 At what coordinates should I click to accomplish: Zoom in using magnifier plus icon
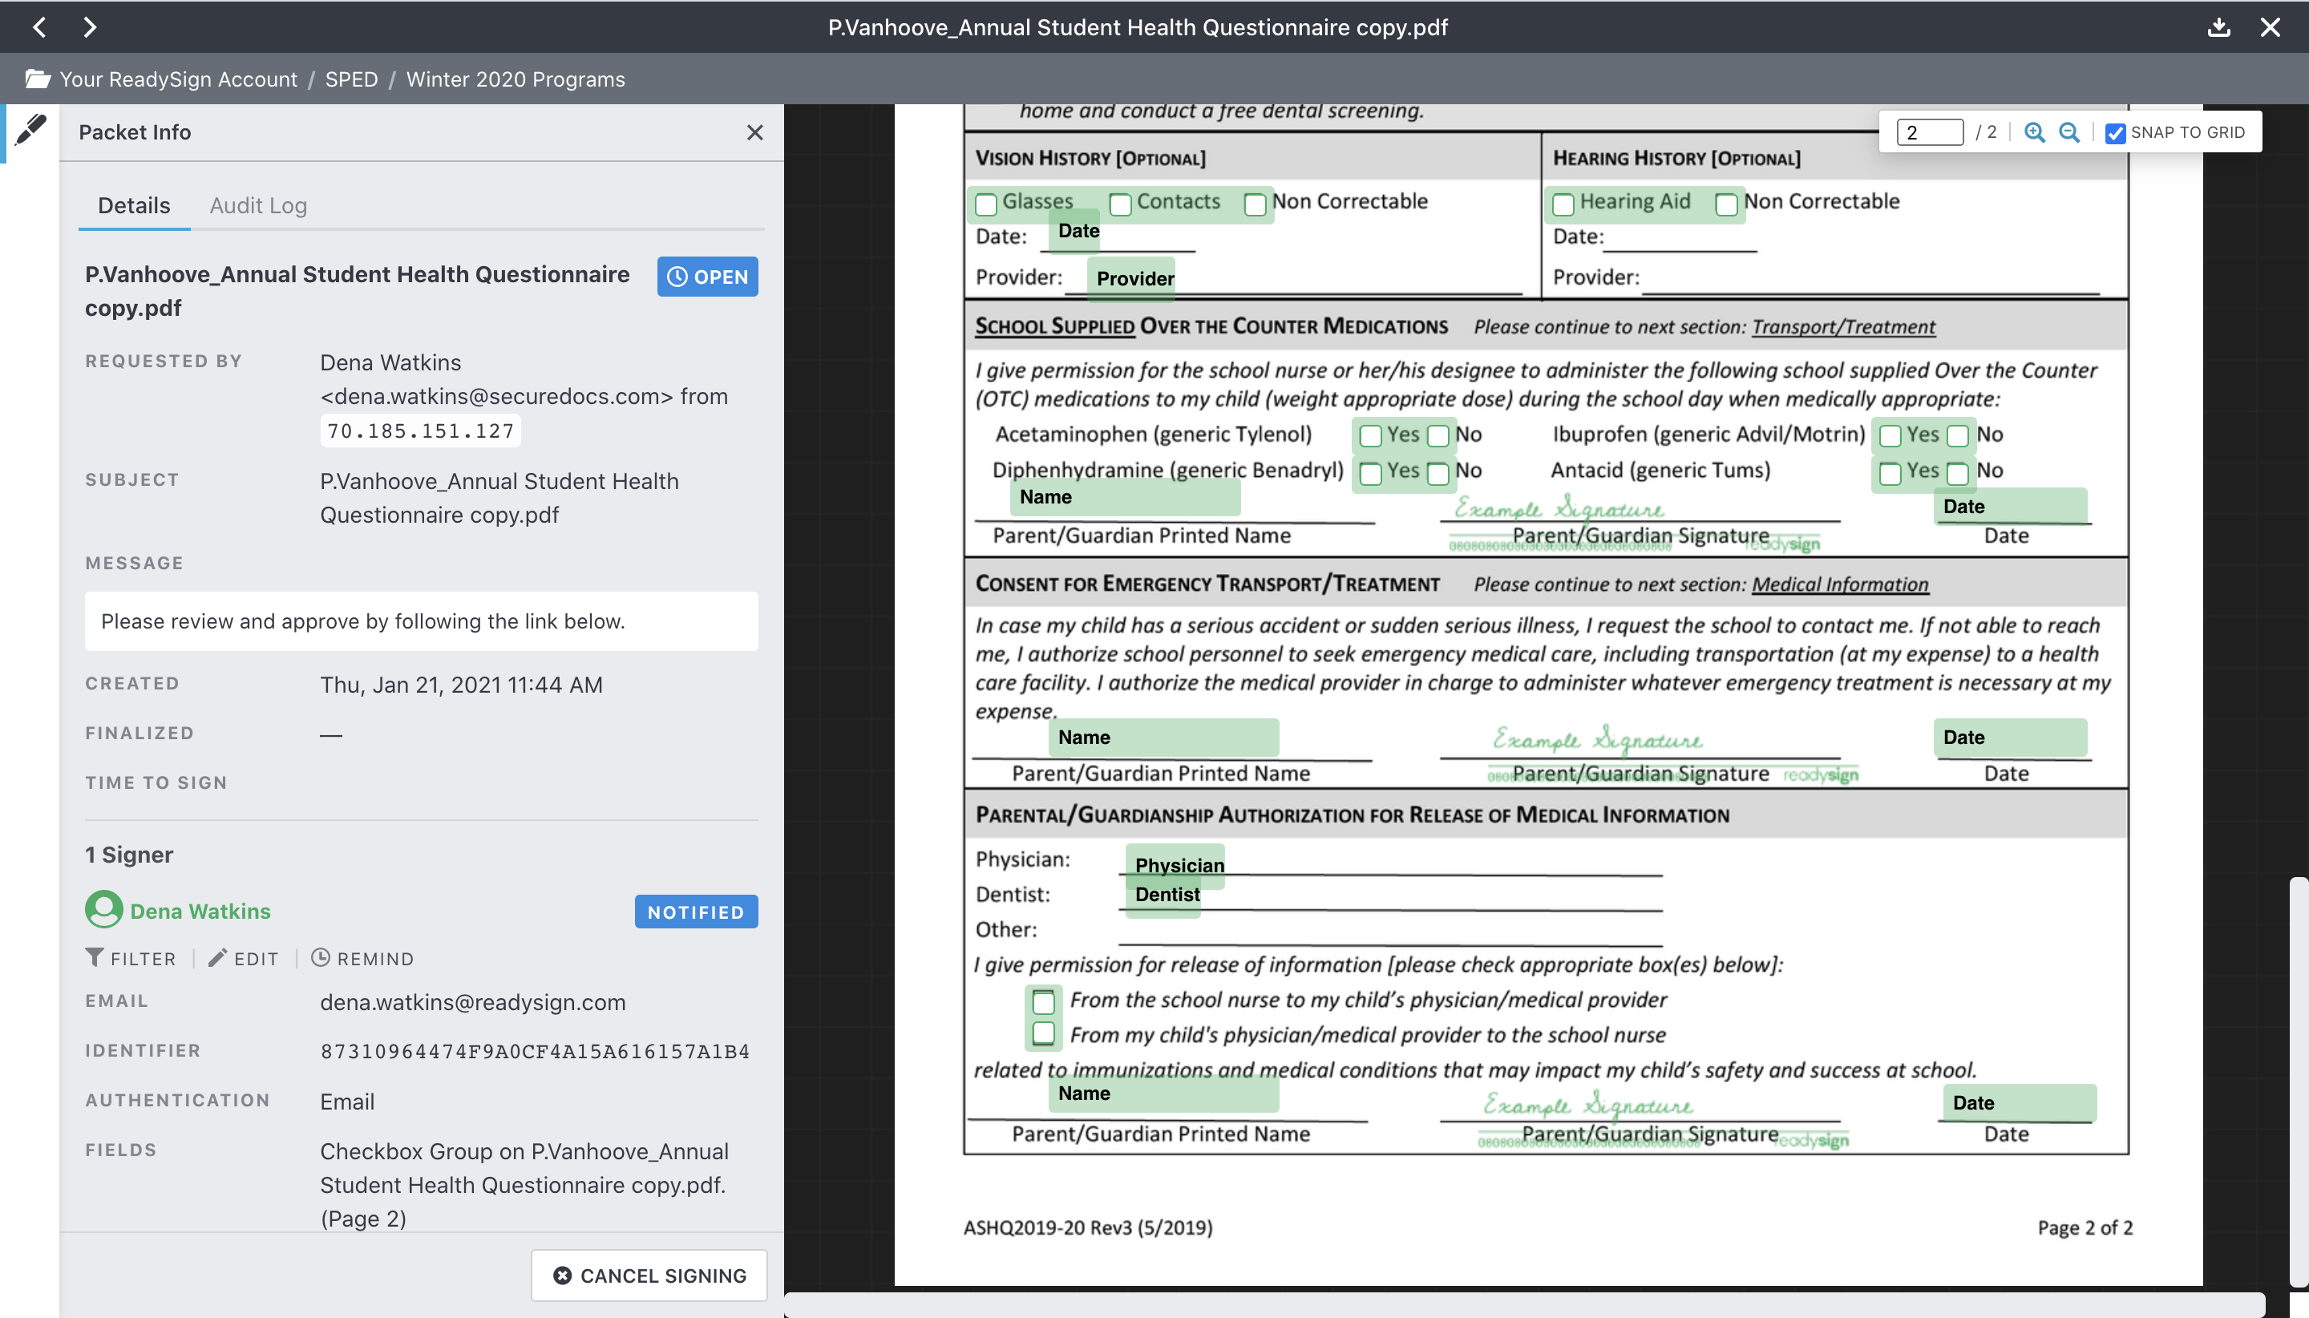coord(2035,132)
